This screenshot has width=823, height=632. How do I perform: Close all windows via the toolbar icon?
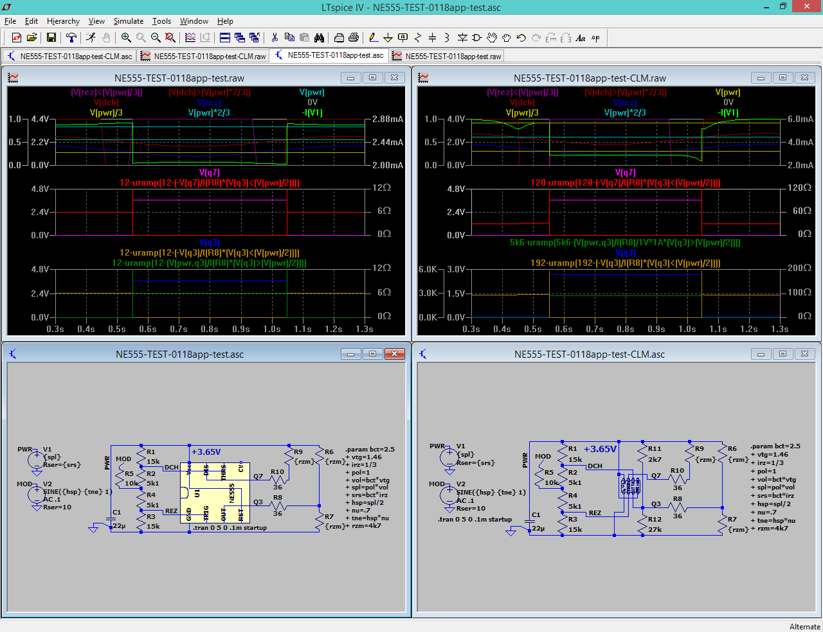(x=255, y=38)
